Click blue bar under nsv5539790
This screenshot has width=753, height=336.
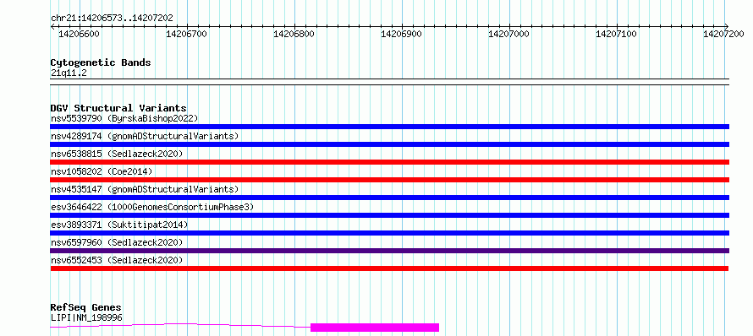[x=390, y=127]
